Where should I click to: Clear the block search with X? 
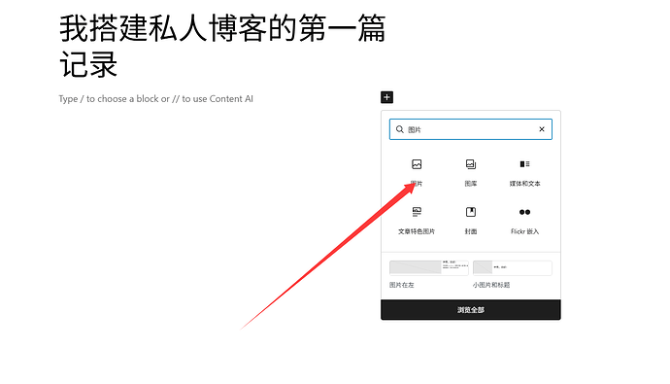(542, 129)
